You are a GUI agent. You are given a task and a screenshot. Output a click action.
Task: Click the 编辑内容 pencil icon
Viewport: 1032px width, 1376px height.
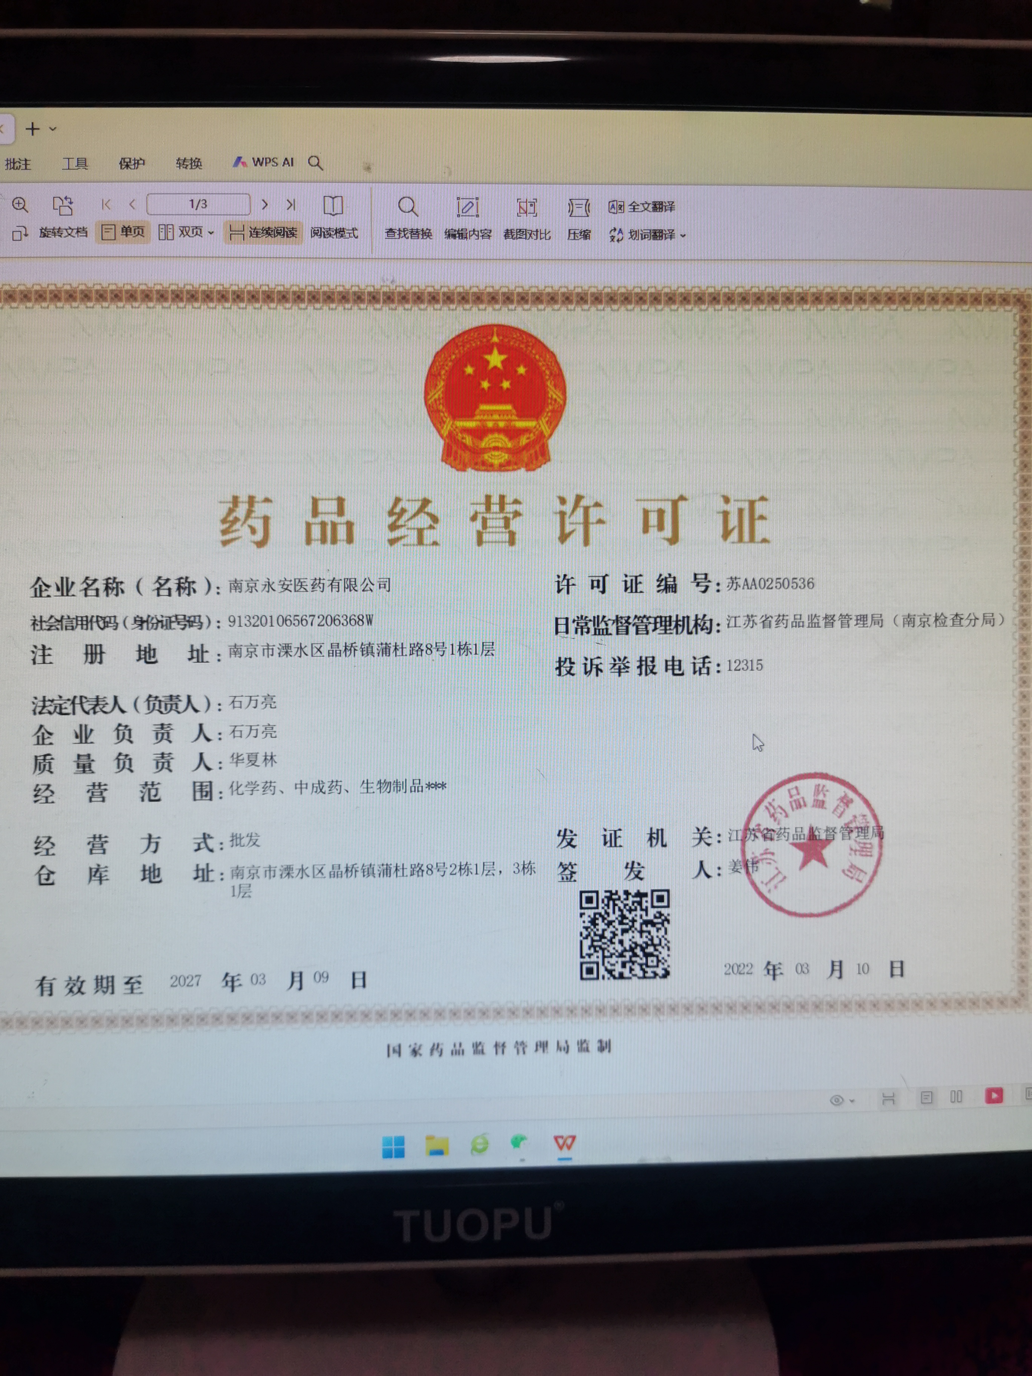point(468,207)
